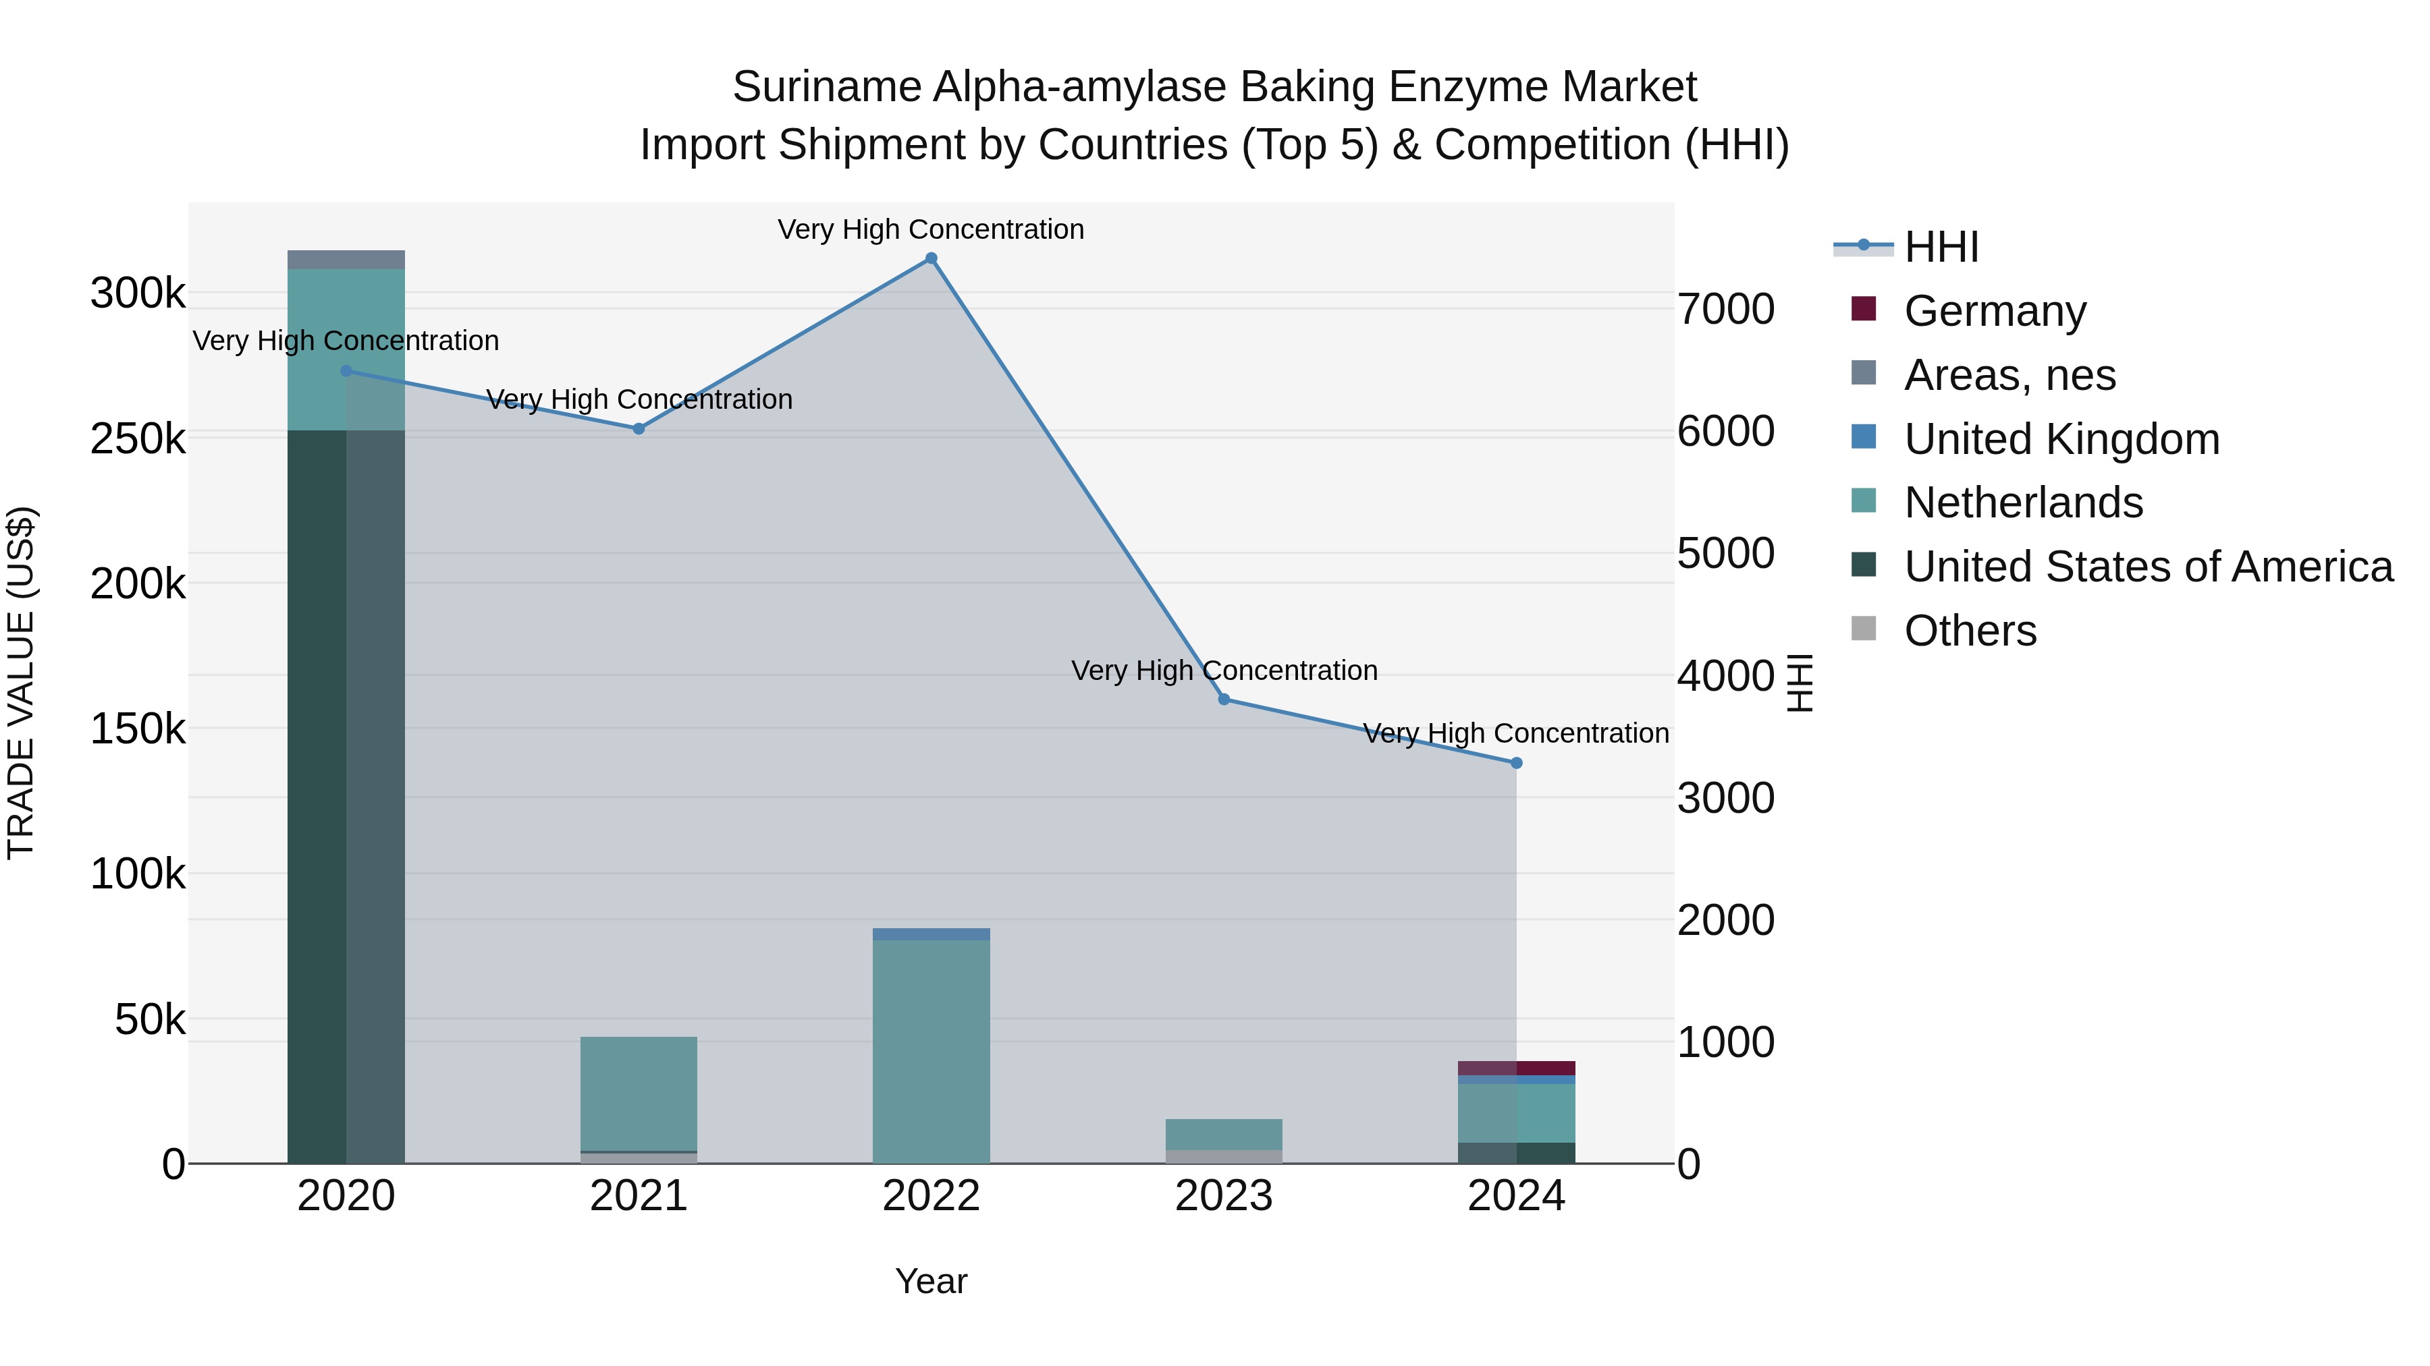Click the 200k y-axis tick label
Viewport: 2430px width, 1366px height.
tap(138, 584)
